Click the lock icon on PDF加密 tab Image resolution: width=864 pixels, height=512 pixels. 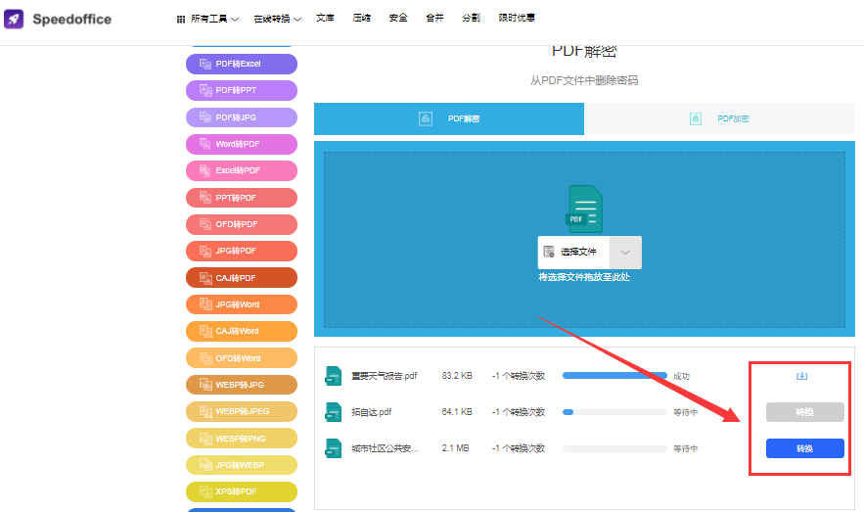[x=696, y=118]
